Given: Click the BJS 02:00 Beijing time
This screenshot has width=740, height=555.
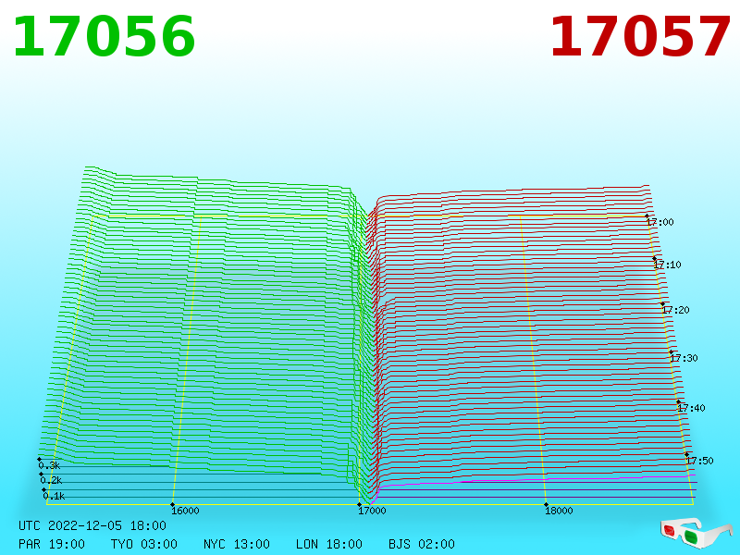Looking at the screenshot, I should pos(422,544).
